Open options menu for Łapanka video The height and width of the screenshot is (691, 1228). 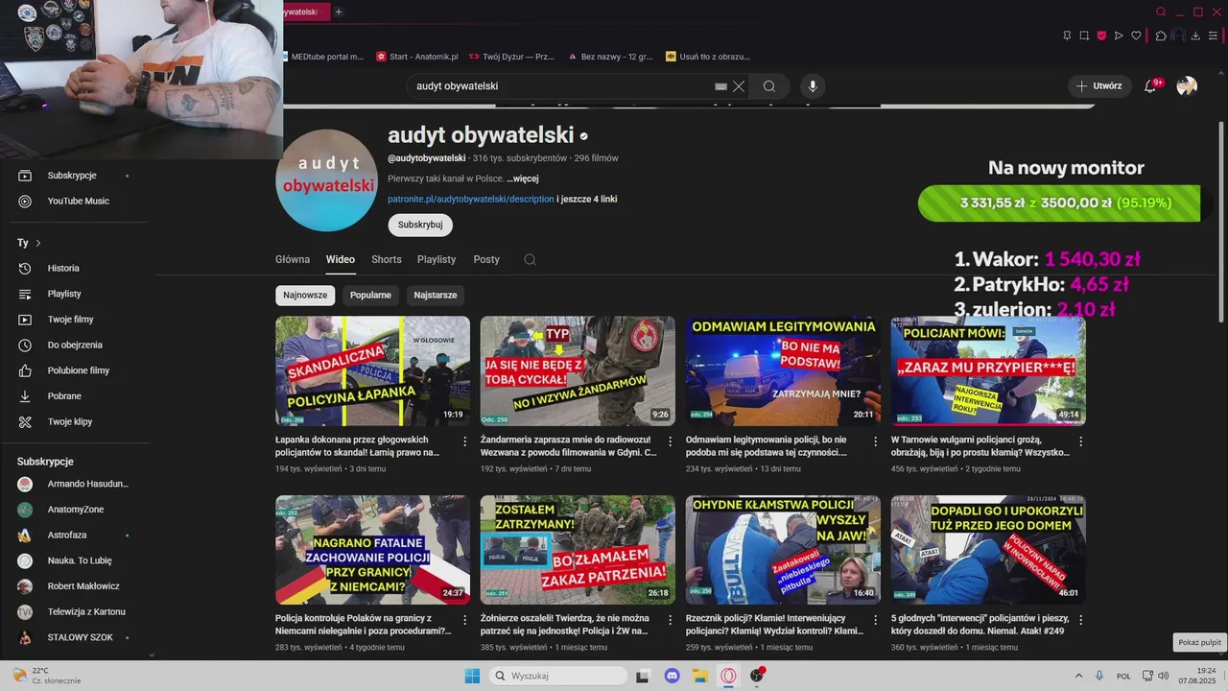pos(464,441)
